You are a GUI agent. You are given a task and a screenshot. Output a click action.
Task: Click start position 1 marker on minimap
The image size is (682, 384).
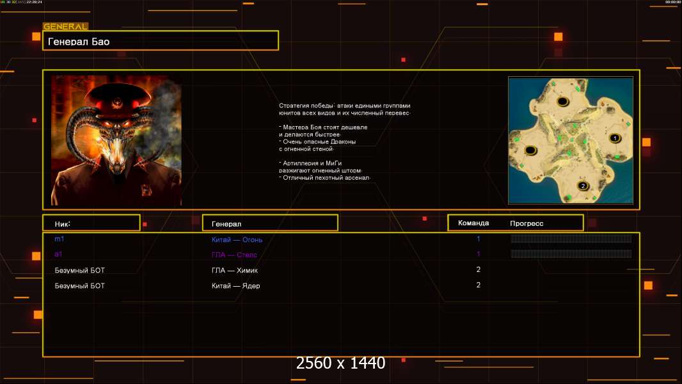pyautogui.click(x=615, y=138)
